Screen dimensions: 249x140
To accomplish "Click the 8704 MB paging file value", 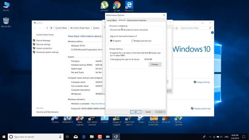I will click(148, 59).
